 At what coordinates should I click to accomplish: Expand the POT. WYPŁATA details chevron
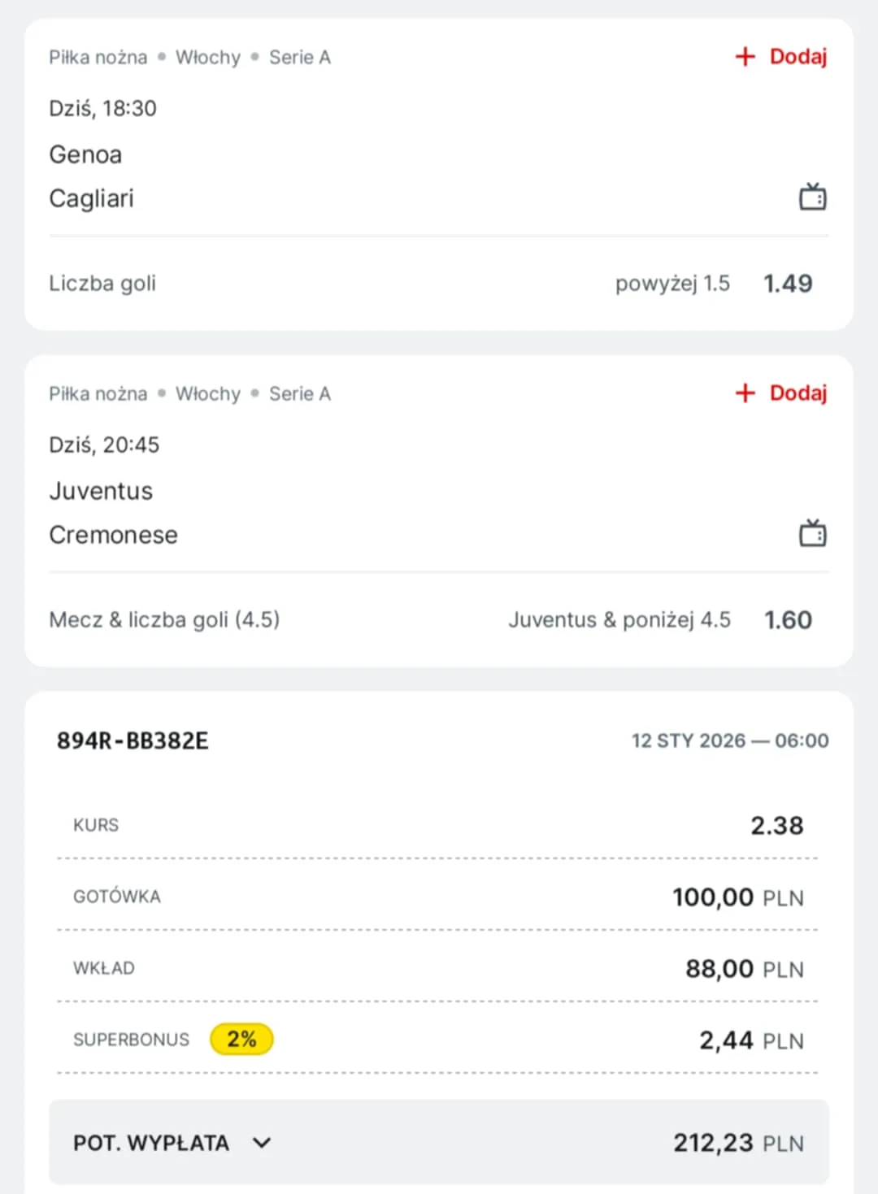pos(261,1142)
